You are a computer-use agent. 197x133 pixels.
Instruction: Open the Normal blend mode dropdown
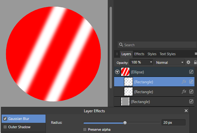click(x=170, y=62)
